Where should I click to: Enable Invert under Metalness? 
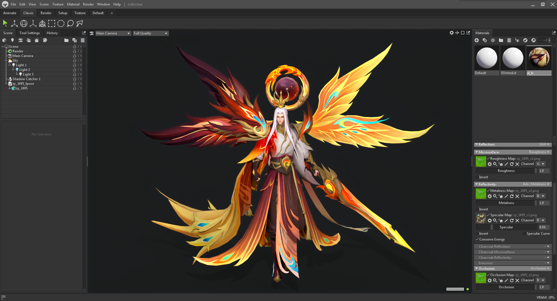pyautogui.click(x=477, y=209)
